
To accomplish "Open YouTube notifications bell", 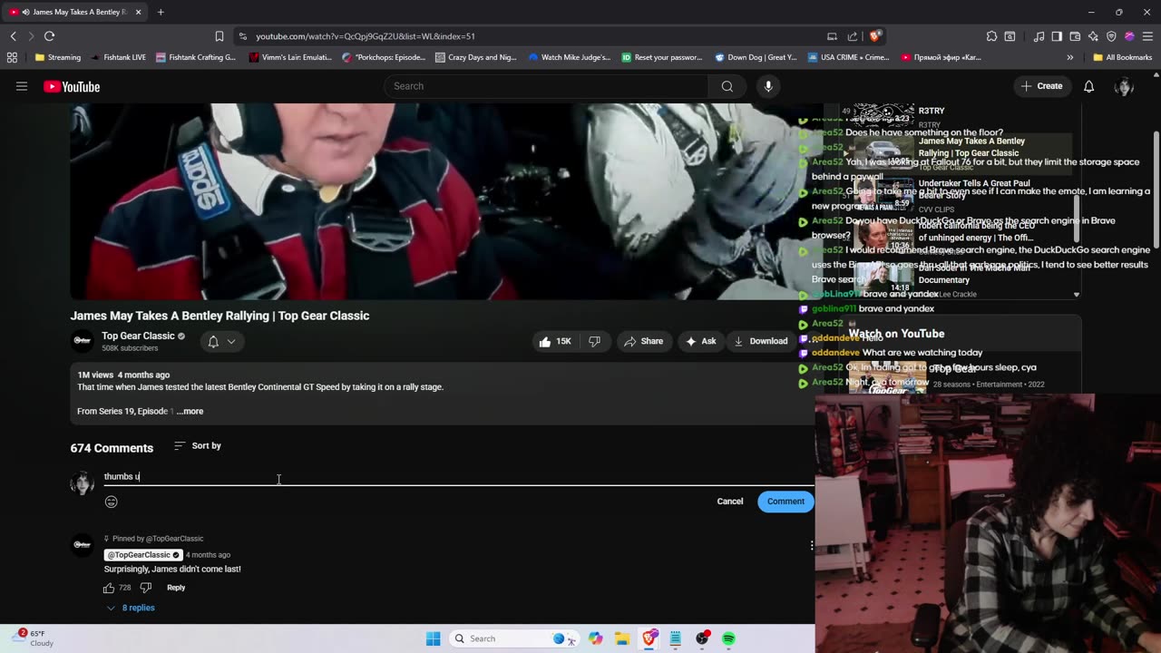I will click(x=1088, y=86).
